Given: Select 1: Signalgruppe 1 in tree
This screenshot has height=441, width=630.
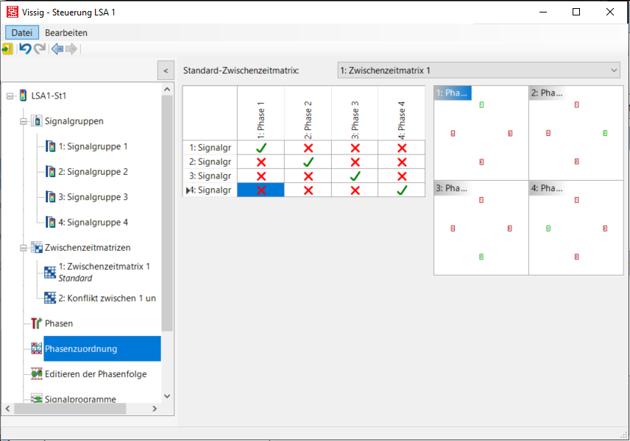Looking at the screenshot, I should [93, 146].
